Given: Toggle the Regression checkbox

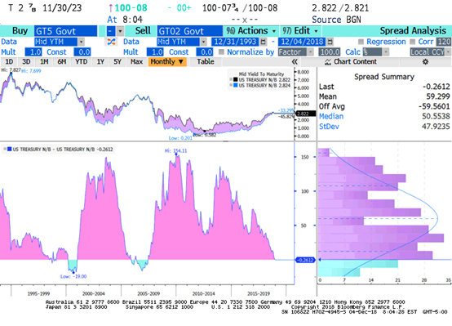Looking at the screenshot, I should click(361, 42).
